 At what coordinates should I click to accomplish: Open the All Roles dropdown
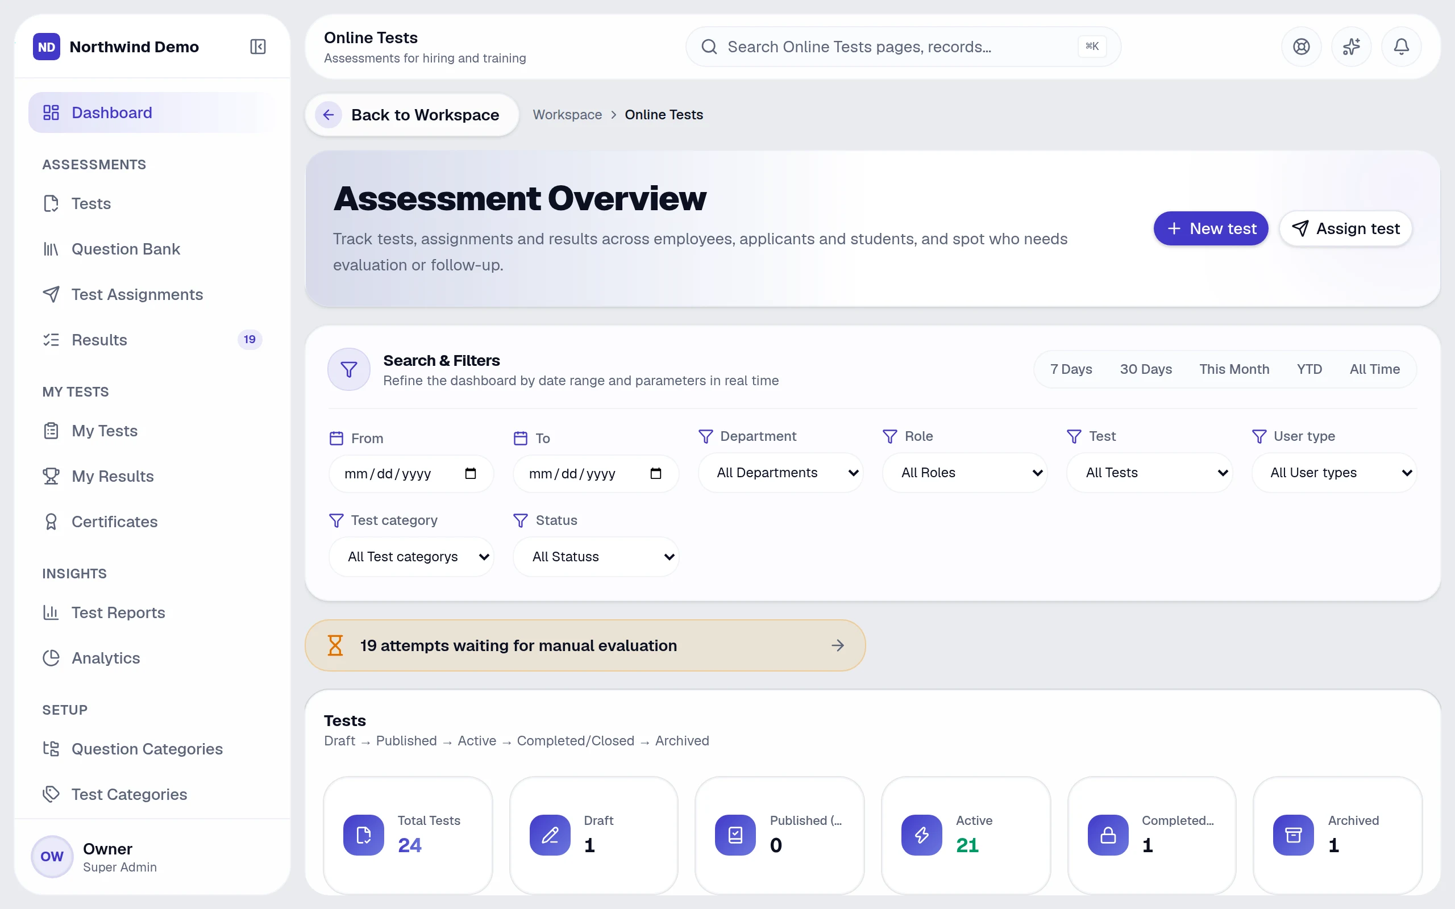965,473
